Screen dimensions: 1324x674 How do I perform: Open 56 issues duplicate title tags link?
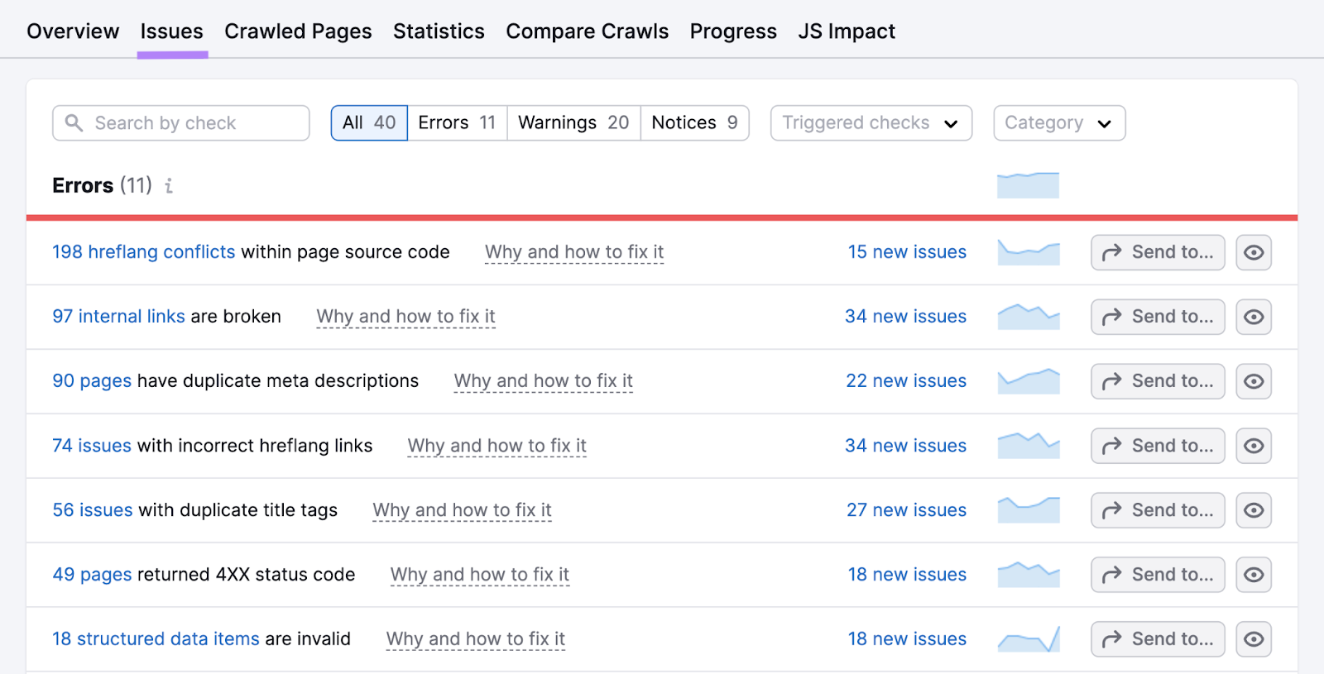click(x=93, y=510)
